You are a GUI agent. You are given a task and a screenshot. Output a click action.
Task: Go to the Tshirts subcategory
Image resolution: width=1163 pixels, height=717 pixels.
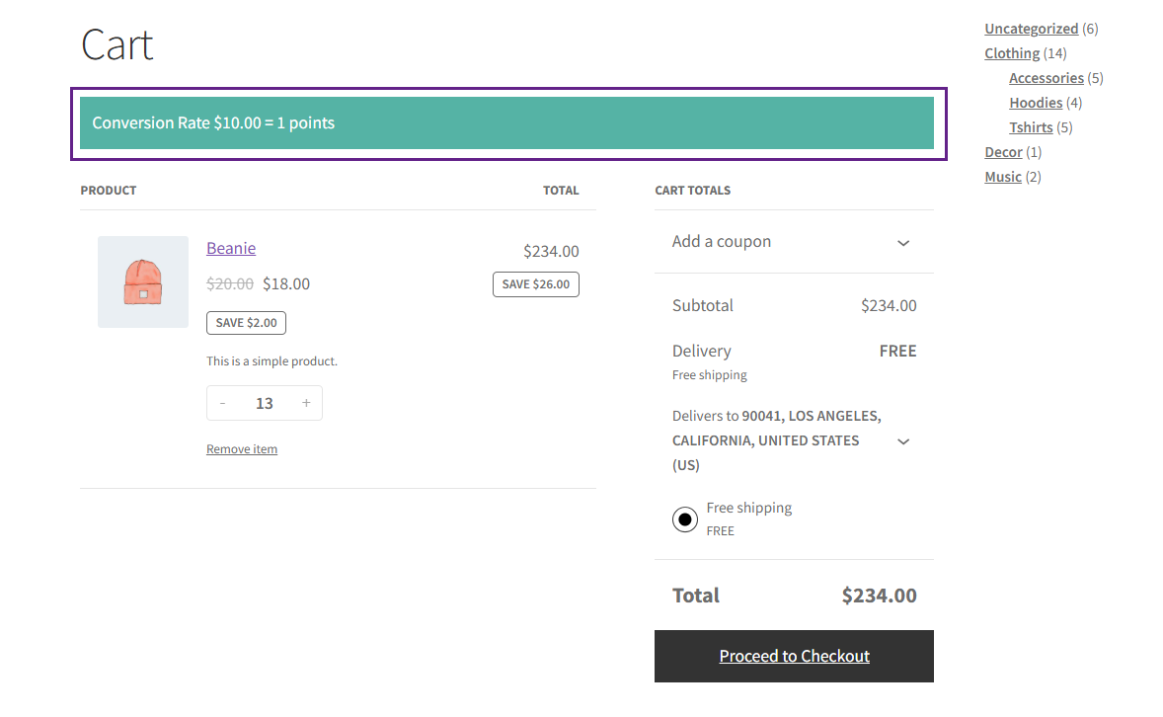click(x=1031, y=127)
